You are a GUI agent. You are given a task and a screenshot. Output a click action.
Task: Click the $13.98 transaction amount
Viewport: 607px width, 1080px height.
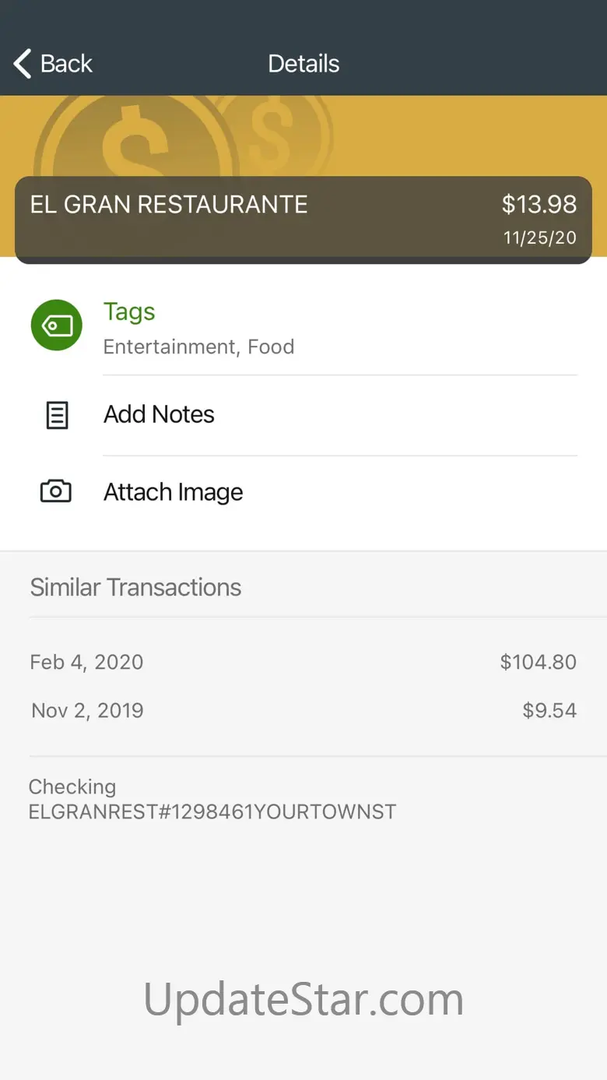(539, 204)
